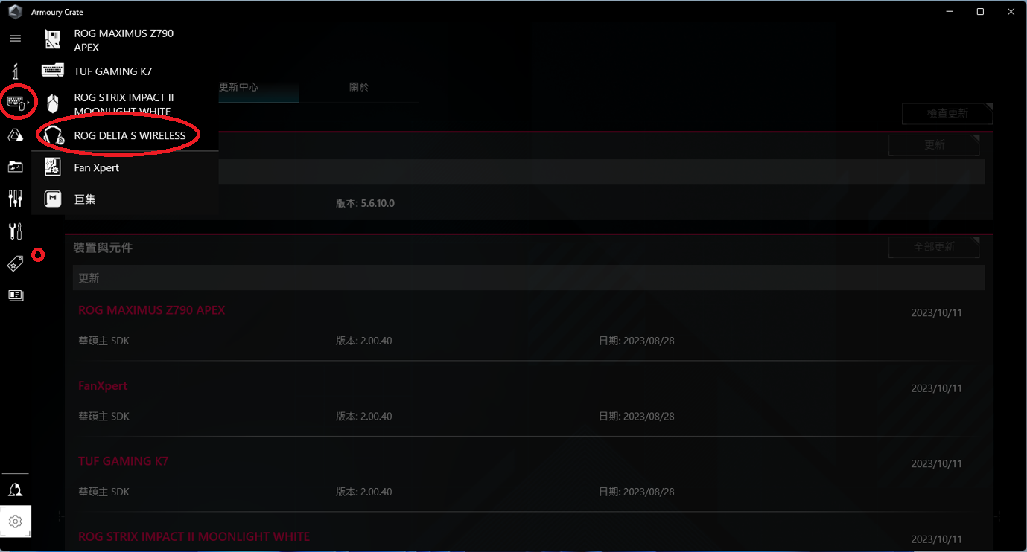
Task: Click 版本: 2.00.40 in FanXpert row
Action: click(364, 416)
